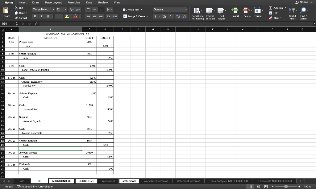316x189 pixels.
Task: Open the font name dropdown
Action: point(53,10)
